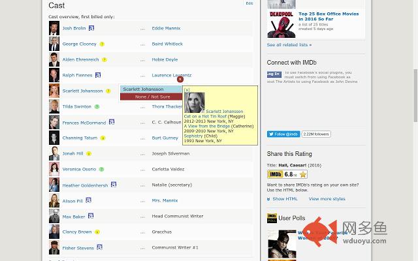Open A View from the Bridge link
The width and height of the screenshot is (418, 261).
(x=207, y=126)
